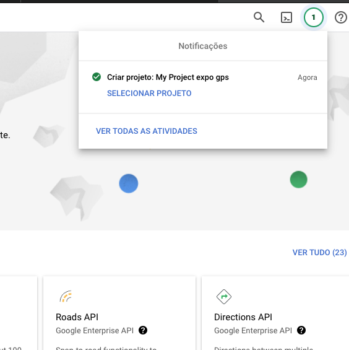Open VER TODAS AS ATIVIDADES
This screenshot has height=350, width=349.
point(147,131)
